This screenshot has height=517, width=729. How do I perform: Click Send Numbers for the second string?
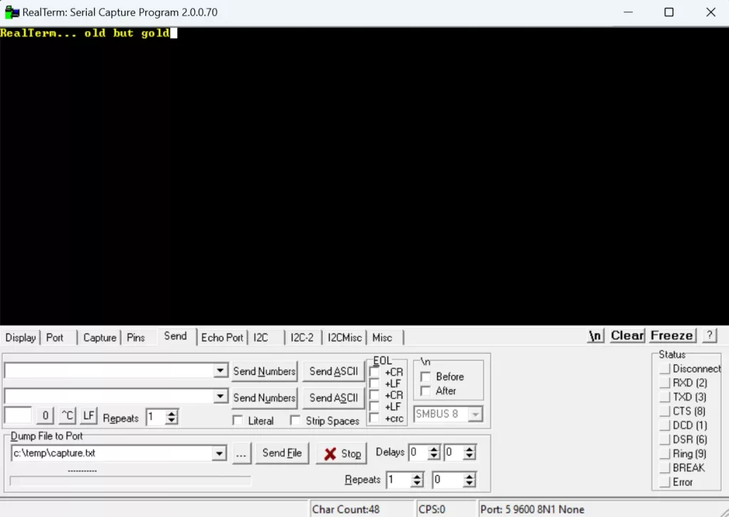coord(265,398)
